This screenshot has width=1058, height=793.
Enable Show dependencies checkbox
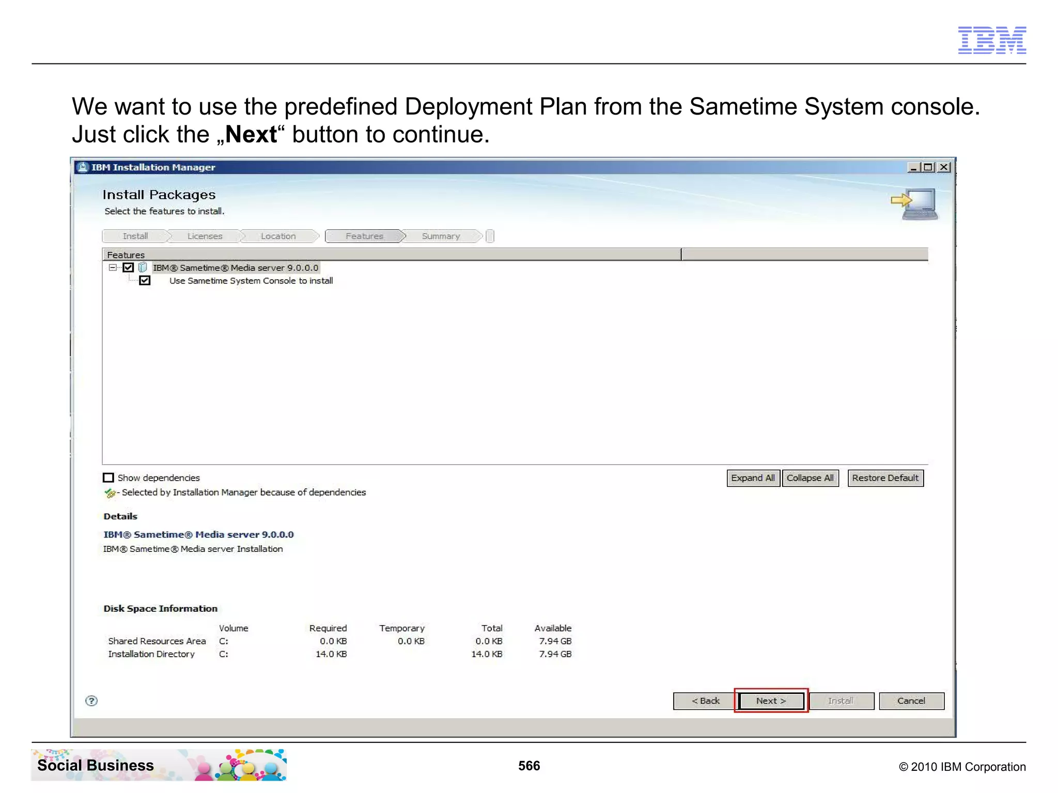[108, 478]
